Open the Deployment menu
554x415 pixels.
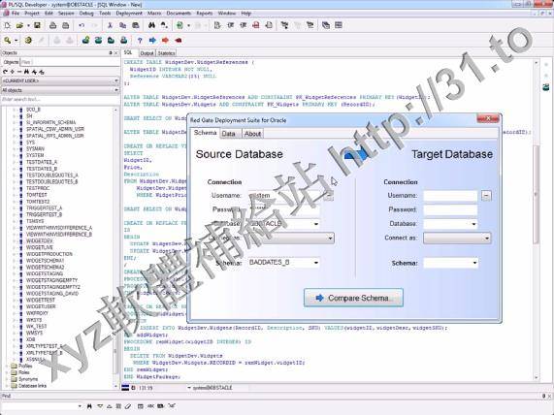point(129,14)
